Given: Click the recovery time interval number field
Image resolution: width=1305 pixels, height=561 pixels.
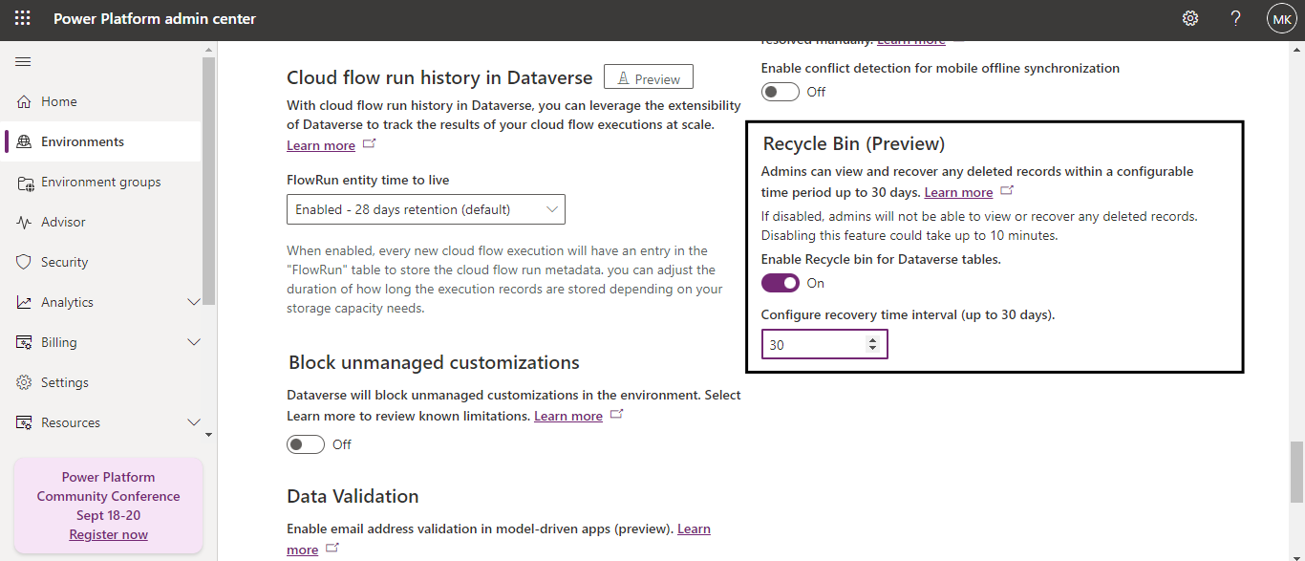Looking at the screenshot, I should (x=812, y=344).
